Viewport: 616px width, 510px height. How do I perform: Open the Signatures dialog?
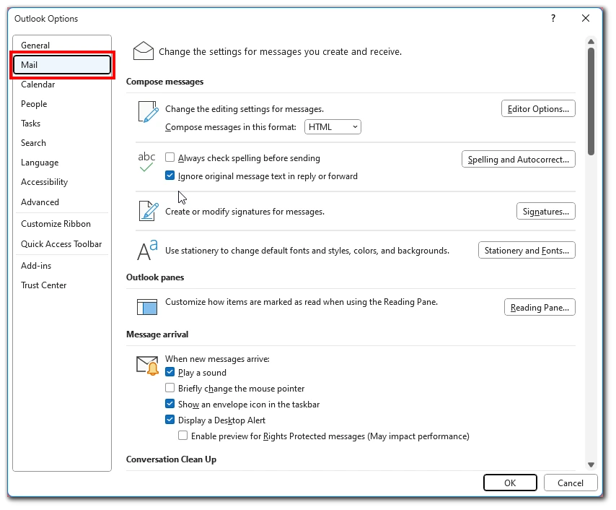pos(546,212)
